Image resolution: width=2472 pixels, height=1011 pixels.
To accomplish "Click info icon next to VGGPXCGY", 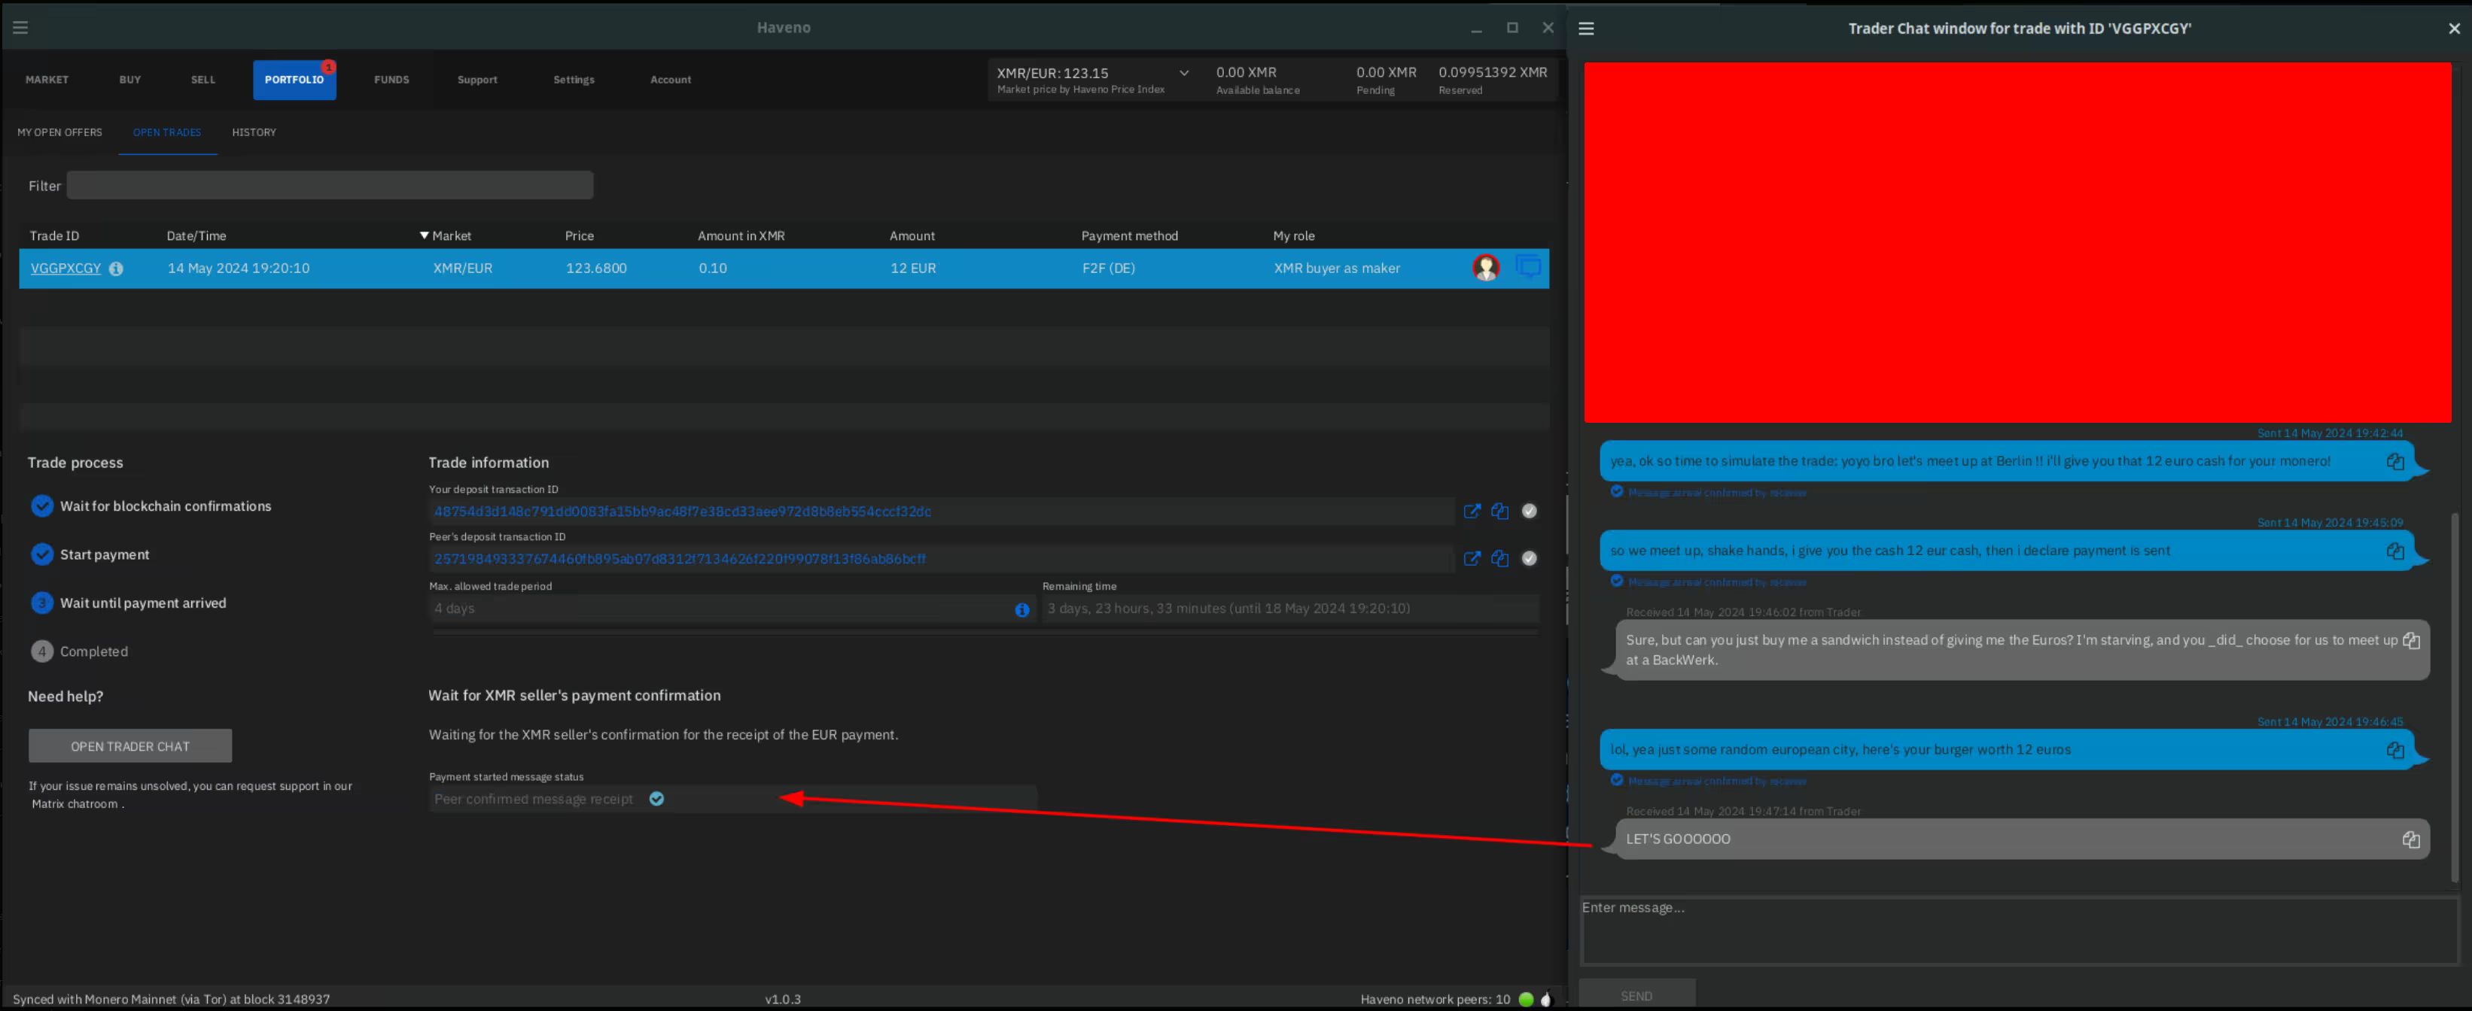I will pos(116,269).
